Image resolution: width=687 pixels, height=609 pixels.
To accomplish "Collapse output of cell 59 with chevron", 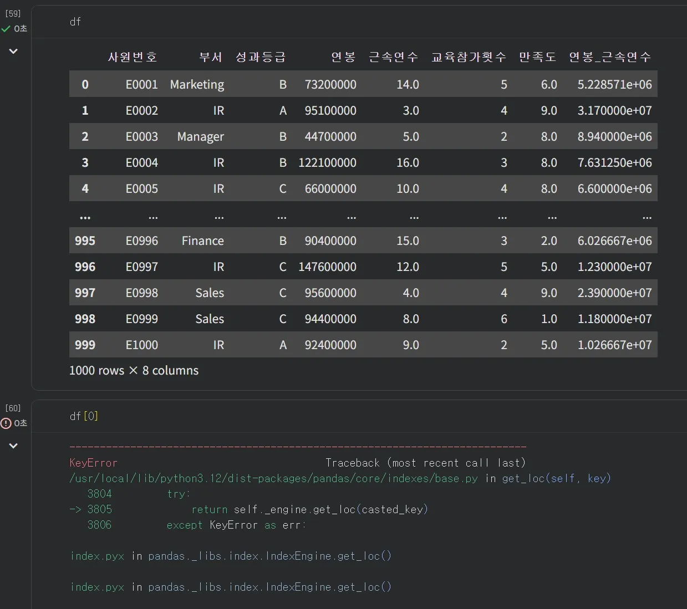I will (13, 51).
